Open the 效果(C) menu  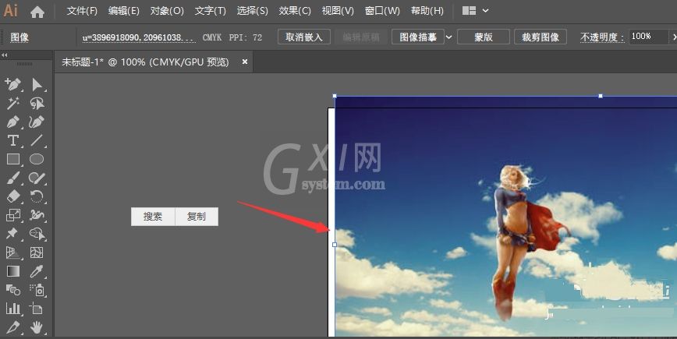click(x=295, y=11)
